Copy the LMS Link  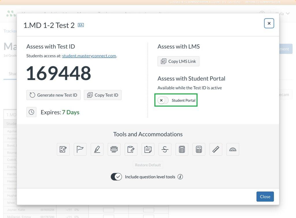point(178,61)
